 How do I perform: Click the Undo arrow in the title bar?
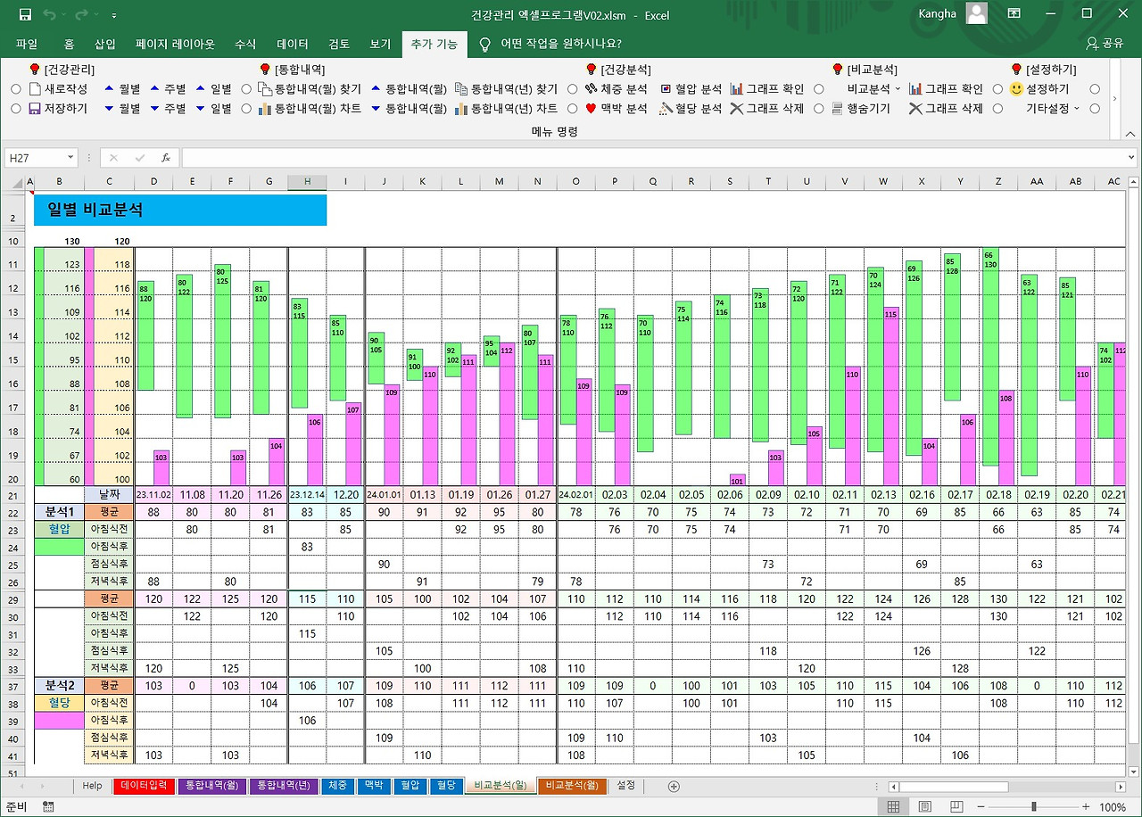tap(49, 14)
